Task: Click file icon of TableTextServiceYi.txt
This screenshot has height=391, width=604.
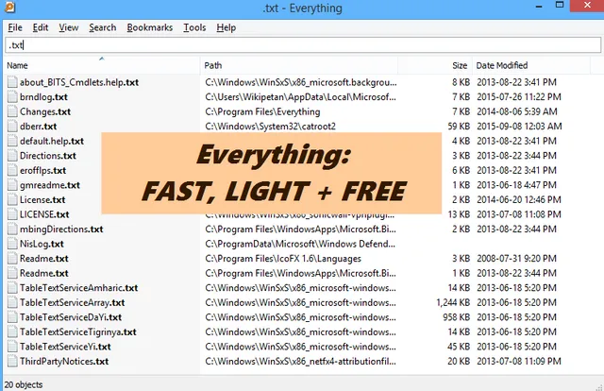Action: point(12,347)
